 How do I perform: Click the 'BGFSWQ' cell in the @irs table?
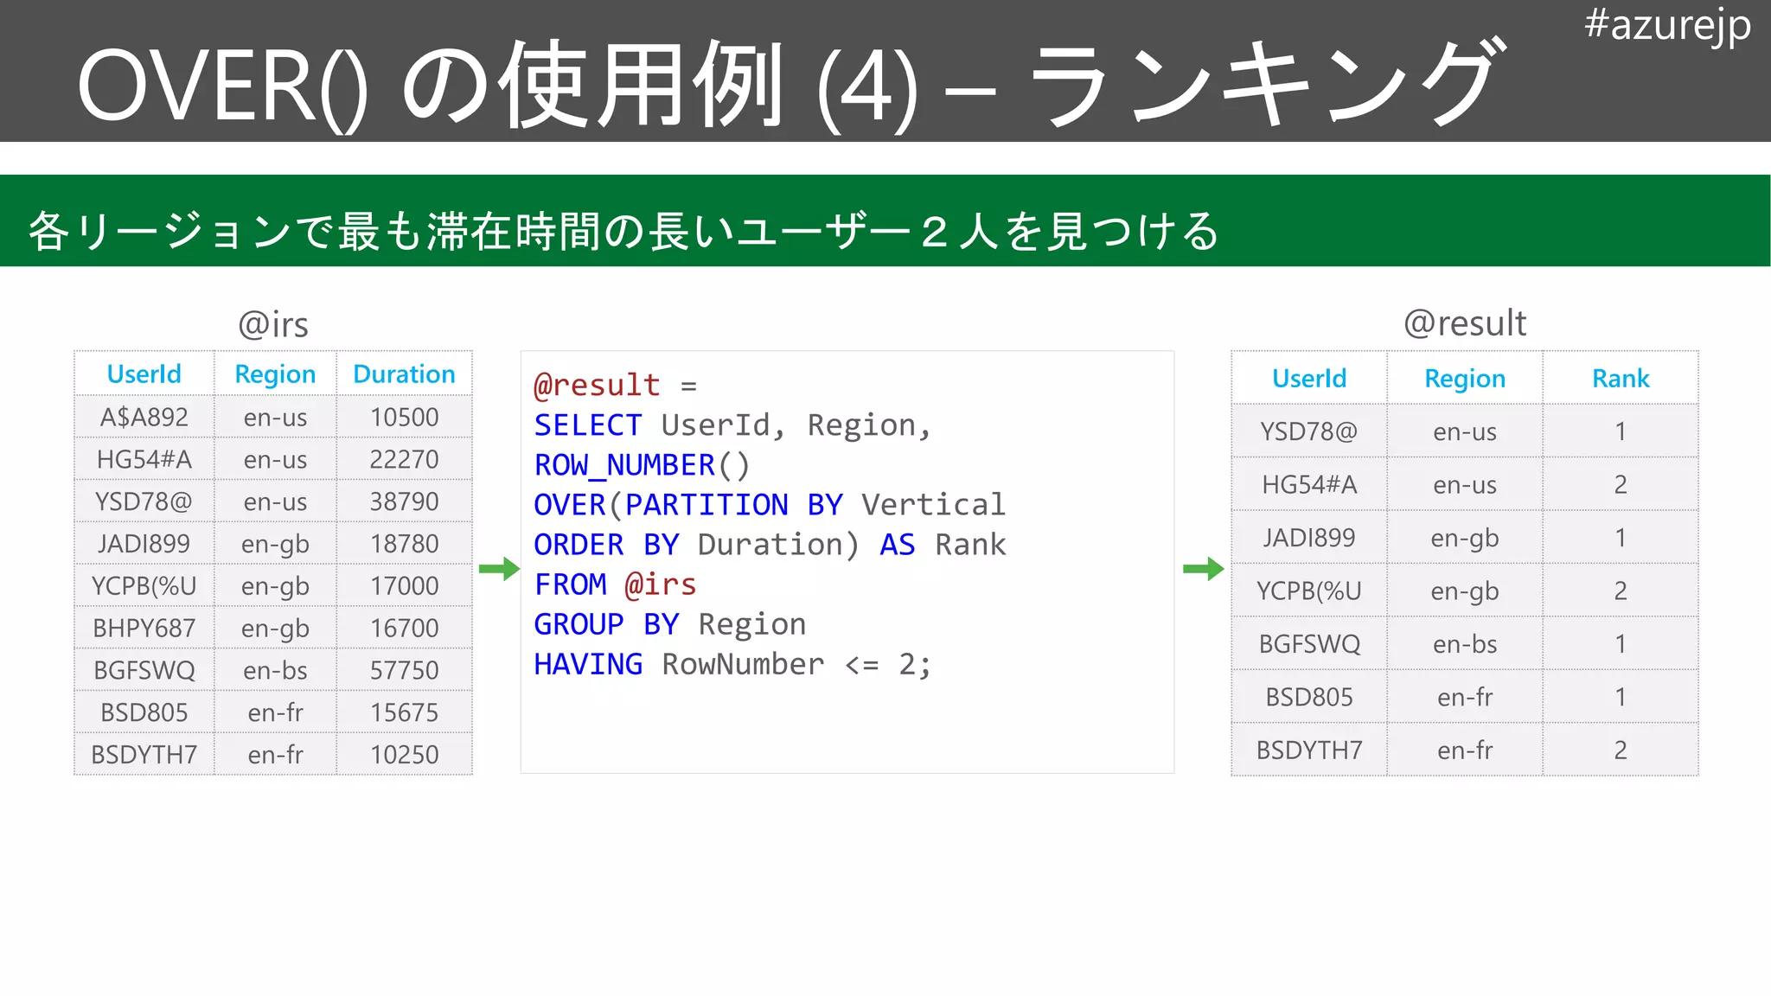[x=144, y=670]
